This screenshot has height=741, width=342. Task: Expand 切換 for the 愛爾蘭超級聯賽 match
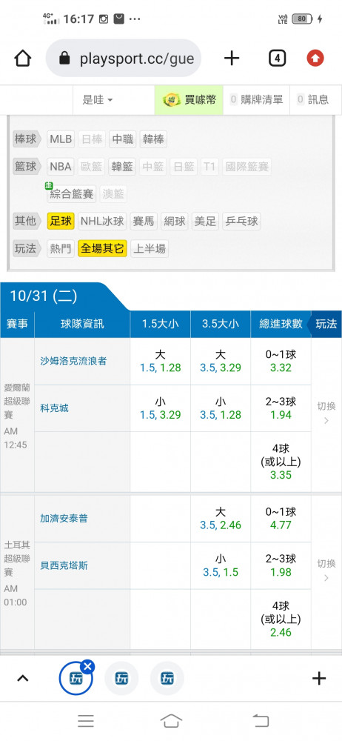pos(326,413)
